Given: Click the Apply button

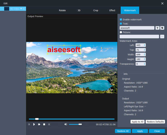Looking at the screenshot, I should click(140, 131).
